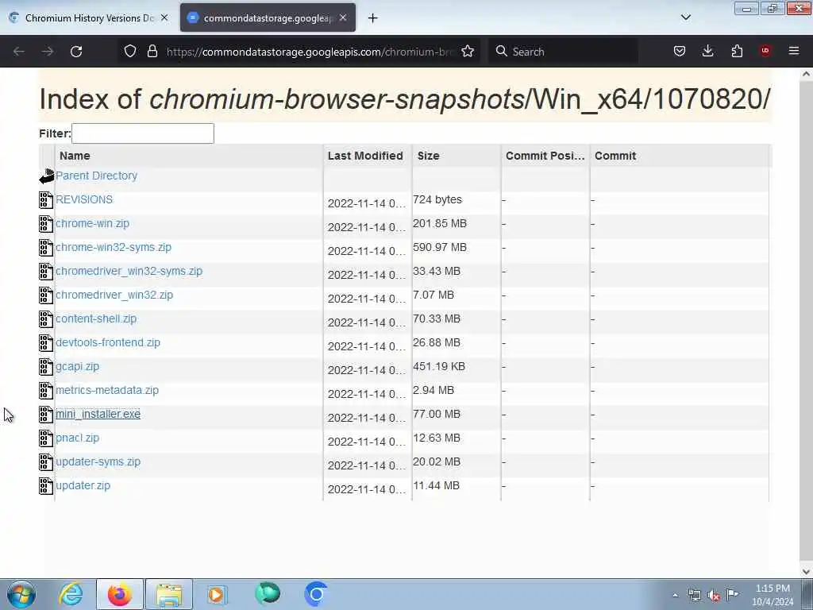Click the muted volume tray icon
The height and width of the screenshot is (610, 813).
pyautogui.click(x=714, y=596)
